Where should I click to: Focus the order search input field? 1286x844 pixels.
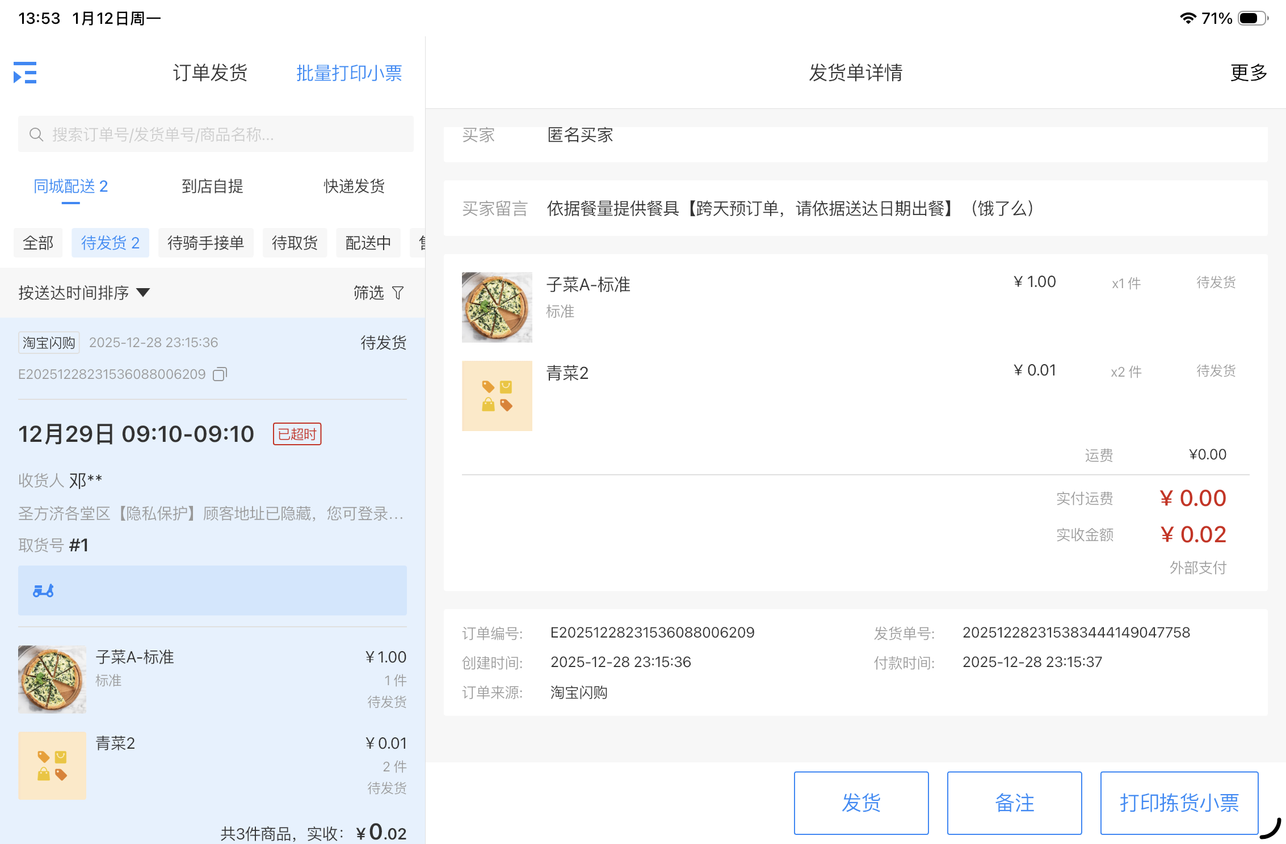coord(227,134)
